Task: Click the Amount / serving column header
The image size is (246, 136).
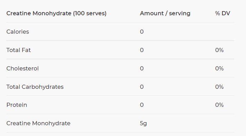Action: point(165,14)
